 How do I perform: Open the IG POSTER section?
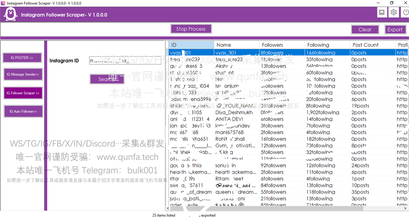click(22, 58)
